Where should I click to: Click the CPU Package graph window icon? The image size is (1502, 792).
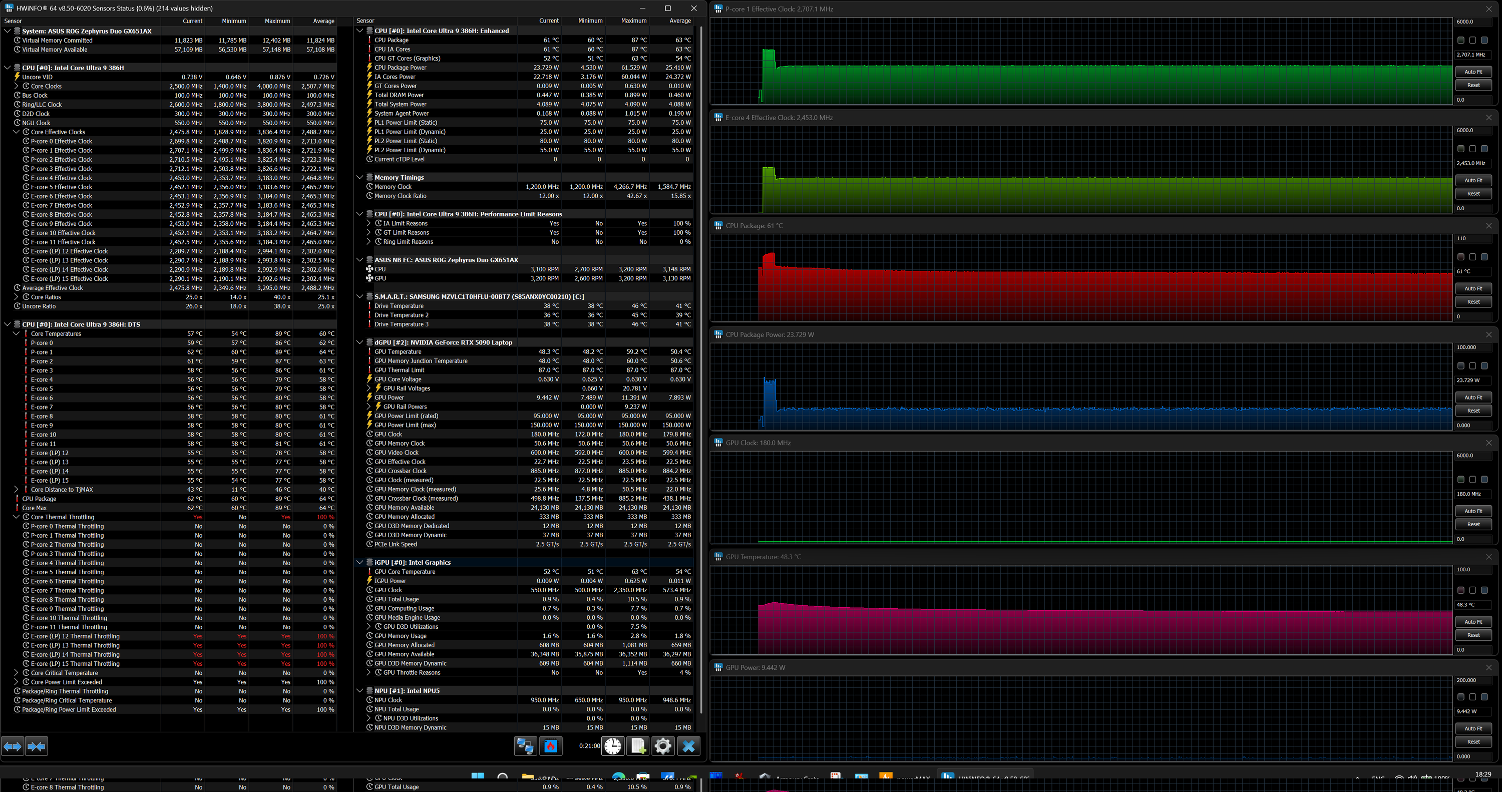click(718, 226)
